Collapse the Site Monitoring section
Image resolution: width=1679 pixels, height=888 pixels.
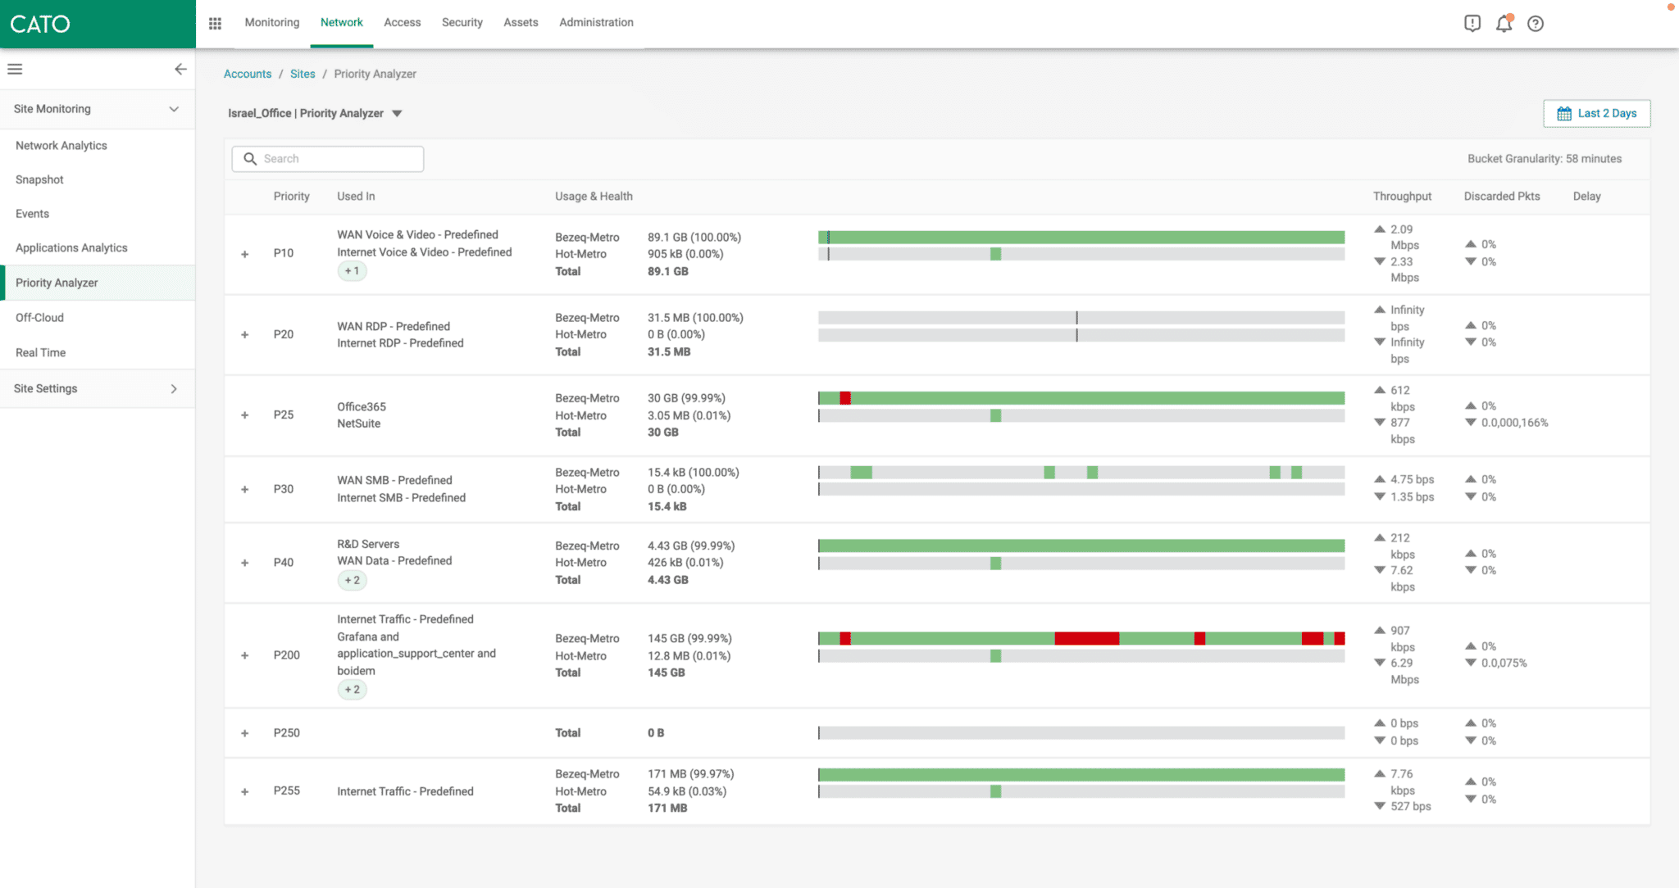coord(174,108)
